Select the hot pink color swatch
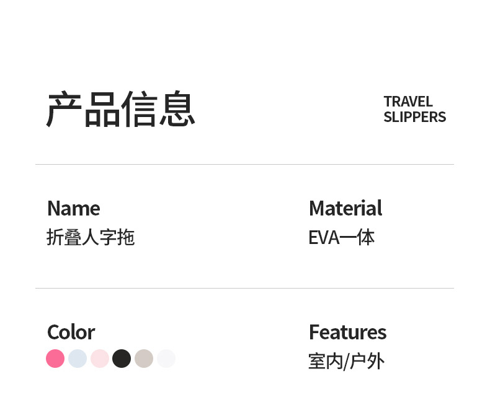 55,359
